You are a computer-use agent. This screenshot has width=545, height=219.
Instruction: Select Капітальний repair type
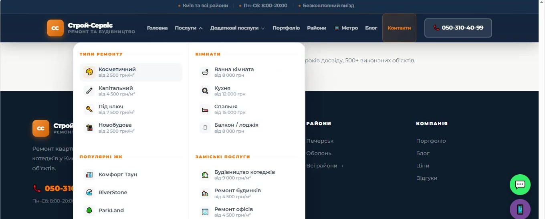pos(131,91)
